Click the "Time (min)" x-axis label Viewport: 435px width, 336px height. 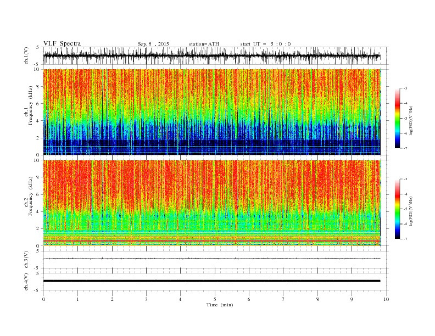tap(220, 305)
